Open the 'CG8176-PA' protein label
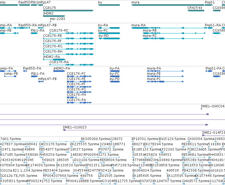The image size is (225, 185). 76,100
